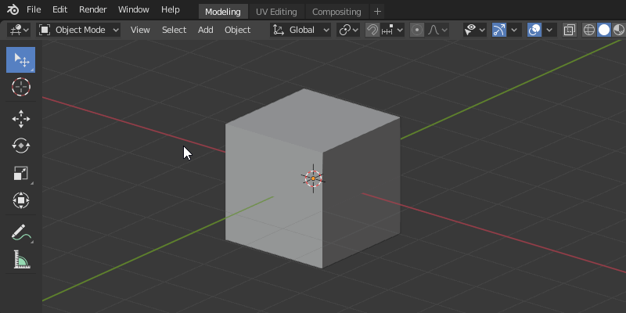Screen dimensions: 626x313
Task: Click the 3D cursor on the cube
Action: click(313, 178)
